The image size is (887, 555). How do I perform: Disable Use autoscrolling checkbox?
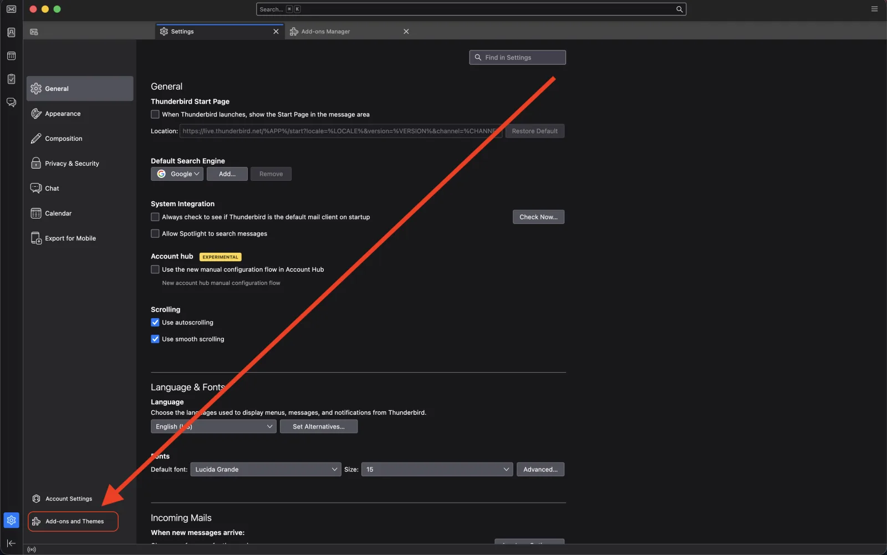click(x=155, y=323)
